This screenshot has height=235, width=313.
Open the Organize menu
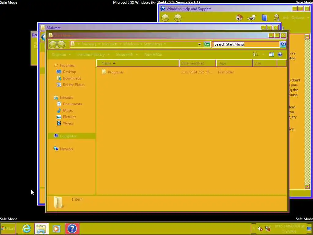point(61,54)
